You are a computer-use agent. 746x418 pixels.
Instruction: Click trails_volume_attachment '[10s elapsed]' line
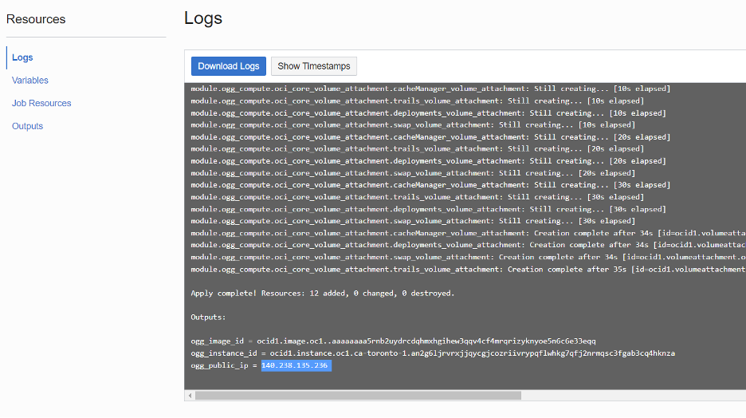pyautogui.click(x=418, y=101)
